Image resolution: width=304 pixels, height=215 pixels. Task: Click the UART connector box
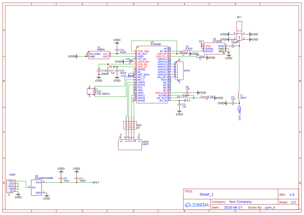pos(130,145)
